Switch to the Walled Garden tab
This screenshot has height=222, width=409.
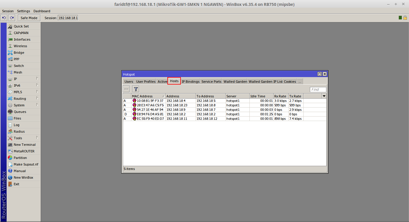point(235,82)
